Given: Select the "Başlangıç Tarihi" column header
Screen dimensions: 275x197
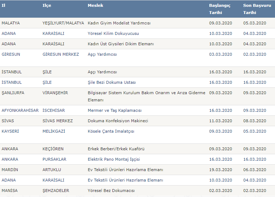Looking at the screenshot, I should point(219,9).
